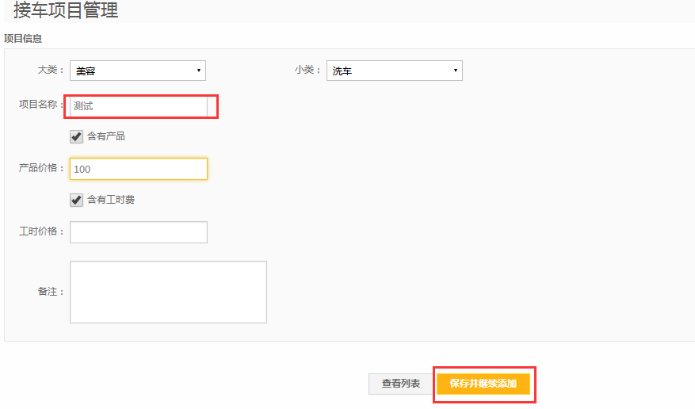Image resolution: width=695 pixels, height=409 pixels.
Task: Click the 小类 field label
Action: [x=307, y=71]
